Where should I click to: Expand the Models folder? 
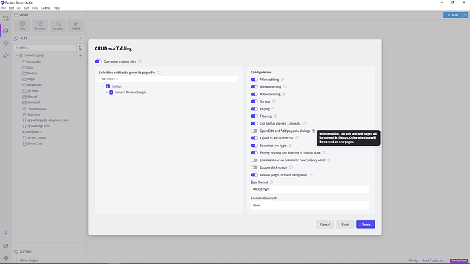(x=20, y=73)
